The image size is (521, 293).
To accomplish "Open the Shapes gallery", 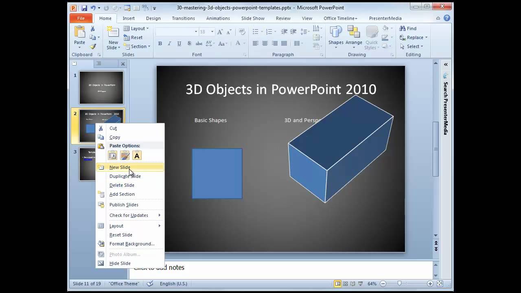I will [336, 38].
